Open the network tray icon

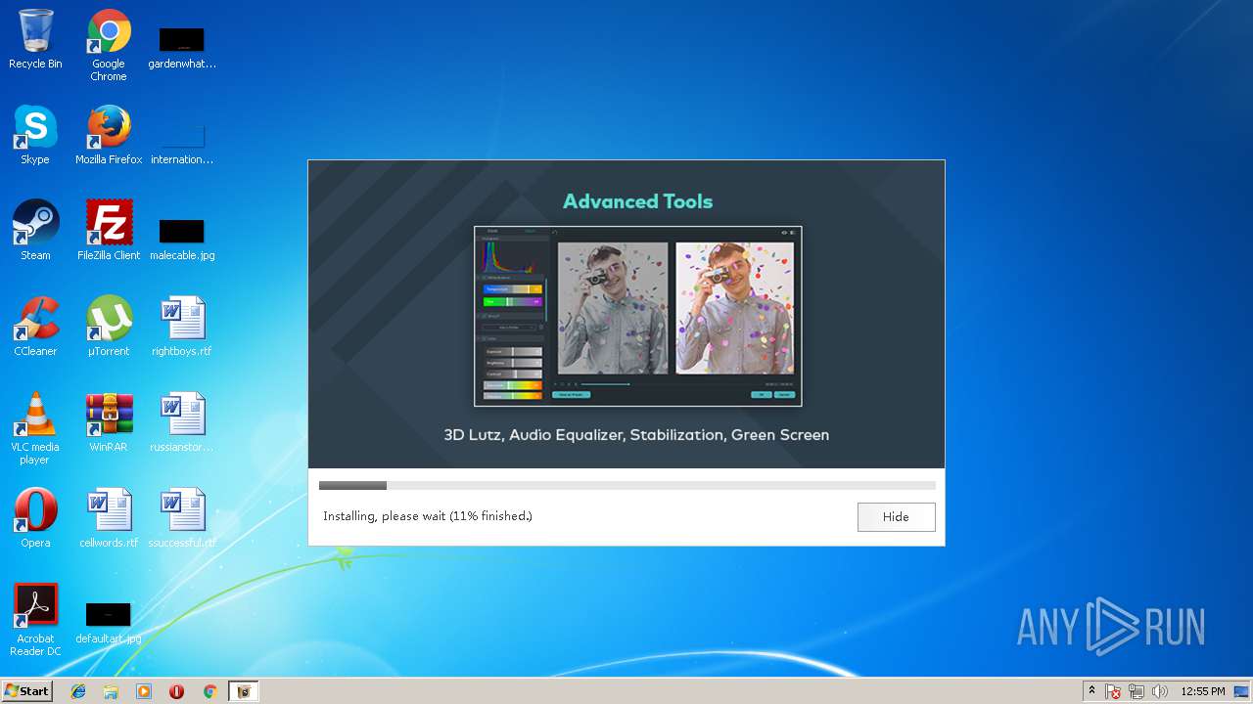1137,691
